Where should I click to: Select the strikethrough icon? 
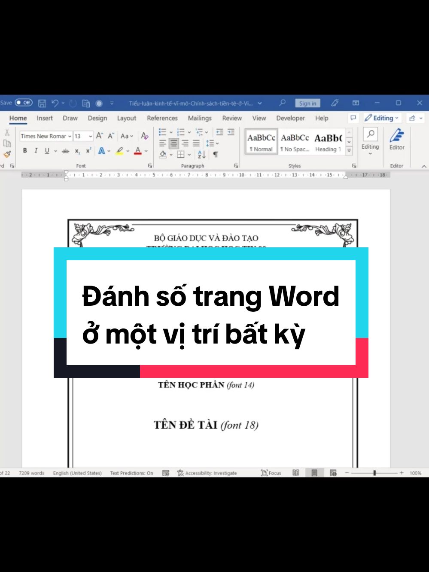[x=65, y=151]
